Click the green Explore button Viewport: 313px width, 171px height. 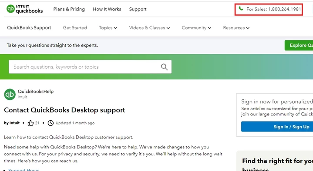click(x=299, y=46)
